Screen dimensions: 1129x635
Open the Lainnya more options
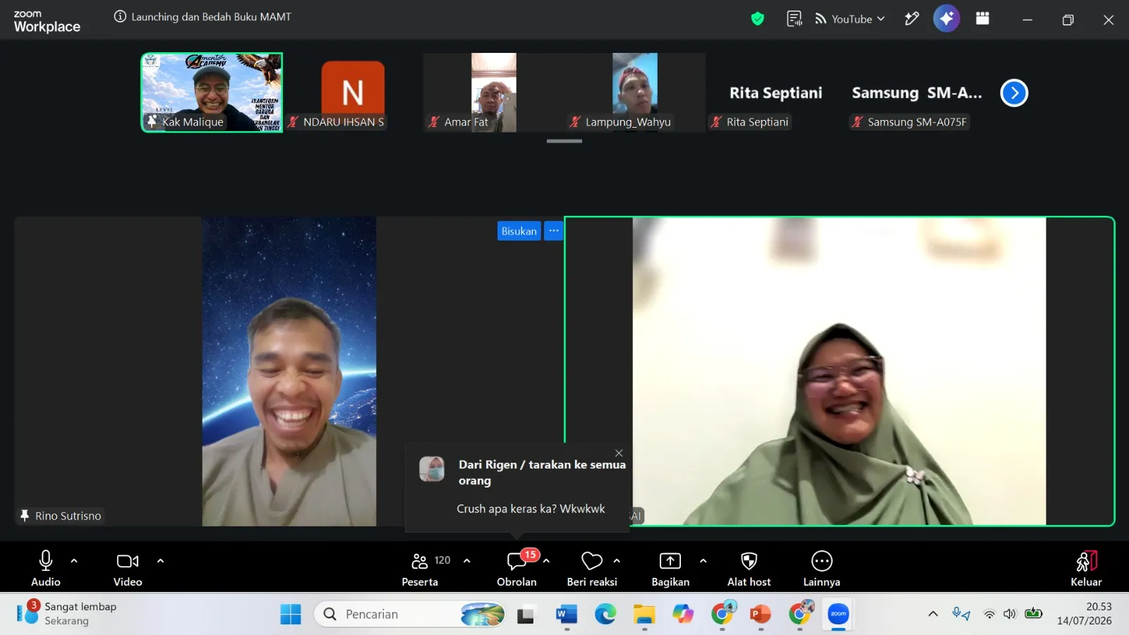coord(821,569)
